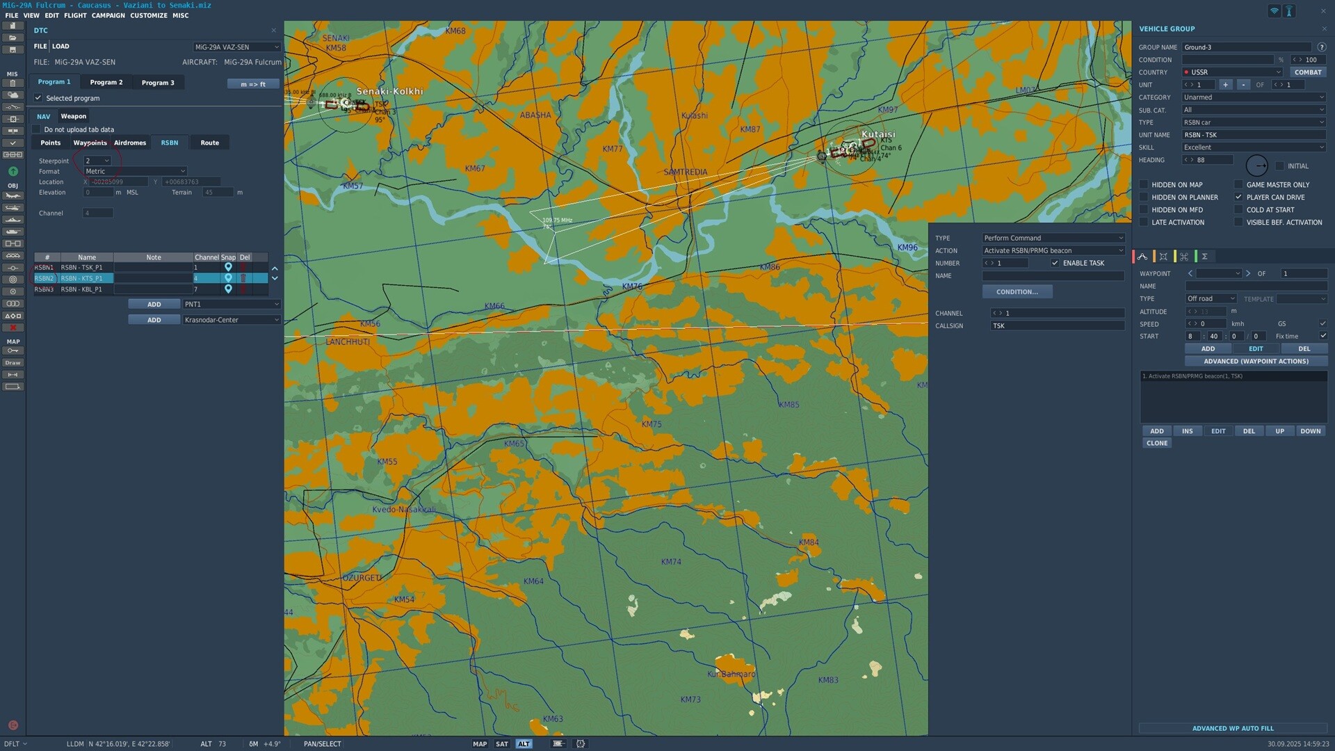Click the Callsign TSK input field

pos(1057,326)
